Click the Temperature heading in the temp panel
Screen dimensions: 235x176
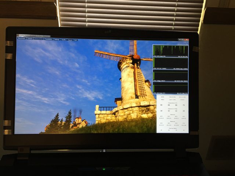[x=173, y=103]
